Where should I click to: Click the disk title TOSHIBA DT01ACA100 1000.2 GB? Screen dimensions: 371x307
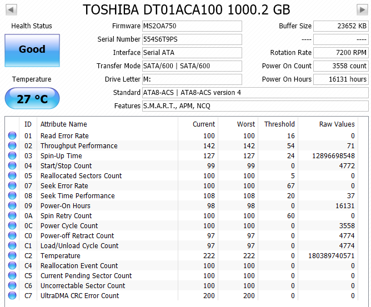tap(187, 9)
